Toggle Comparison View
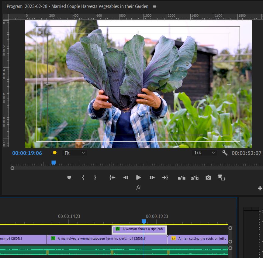Screen dimensions: 263x258 point(221,177)
